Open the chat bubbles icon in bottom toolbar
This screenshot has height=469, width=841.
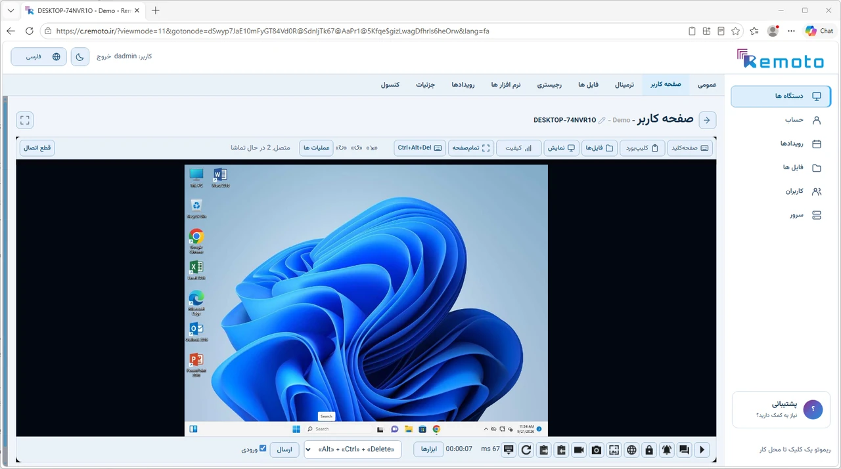[x=684, y=450]
